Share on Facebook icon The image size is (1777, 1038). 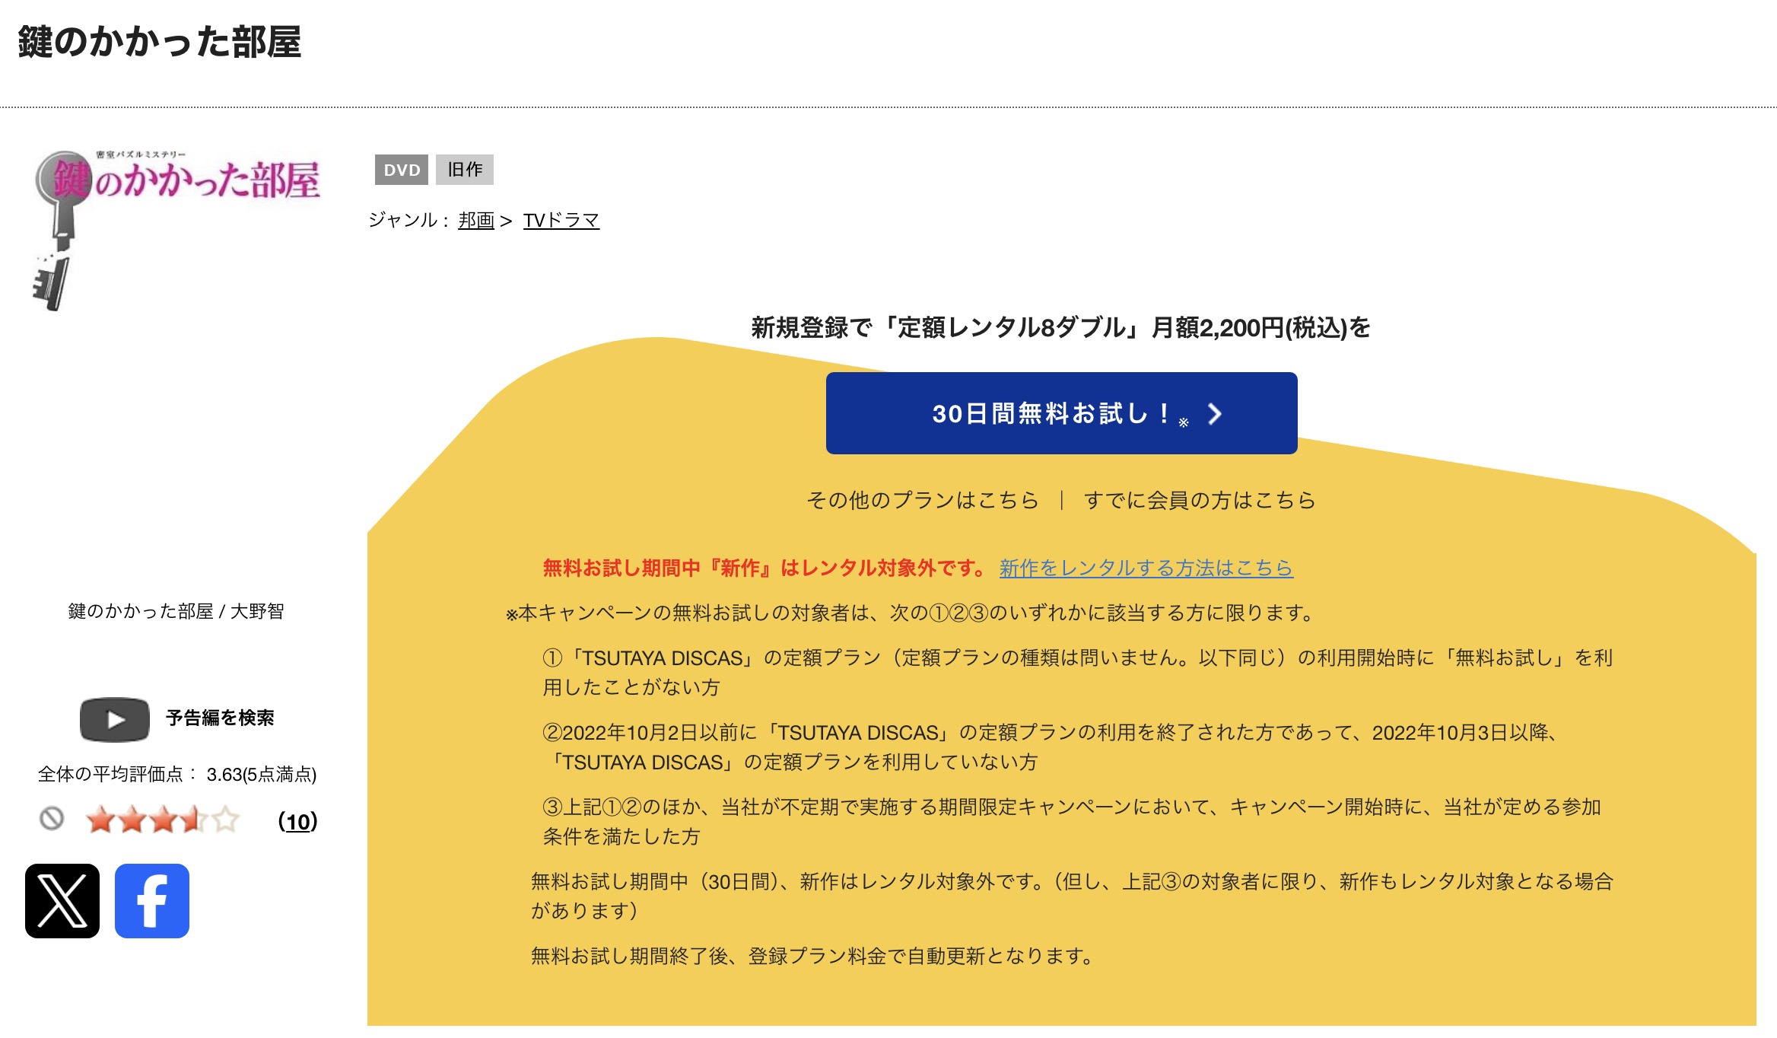coord(152,901)
